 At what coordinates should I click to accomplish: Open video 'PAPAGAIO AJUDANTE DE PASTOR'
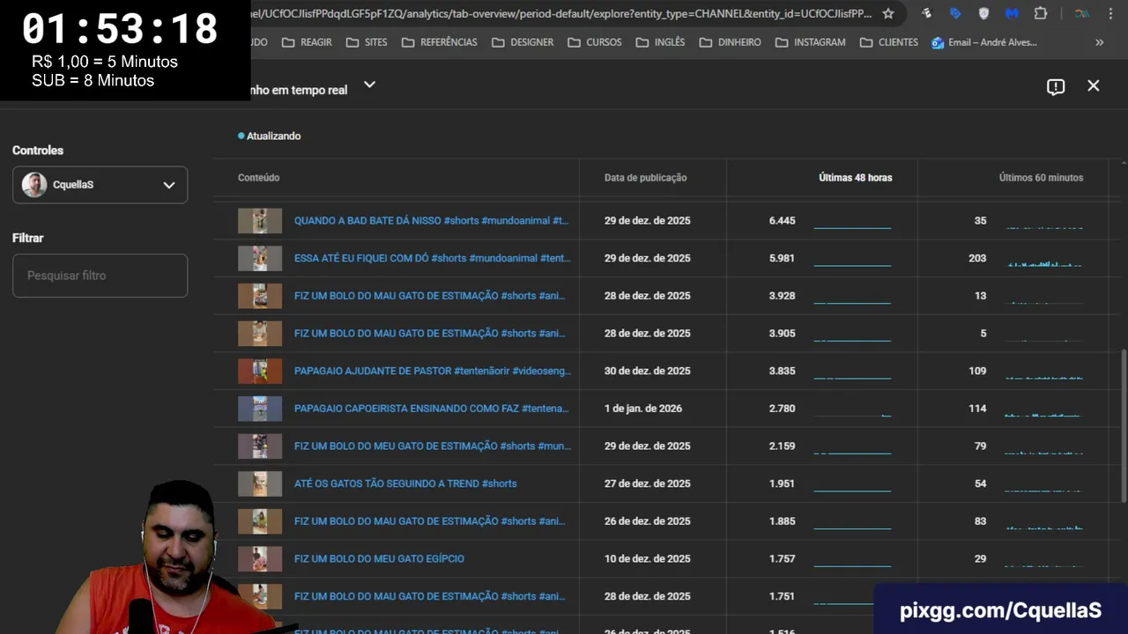[432, 371]
